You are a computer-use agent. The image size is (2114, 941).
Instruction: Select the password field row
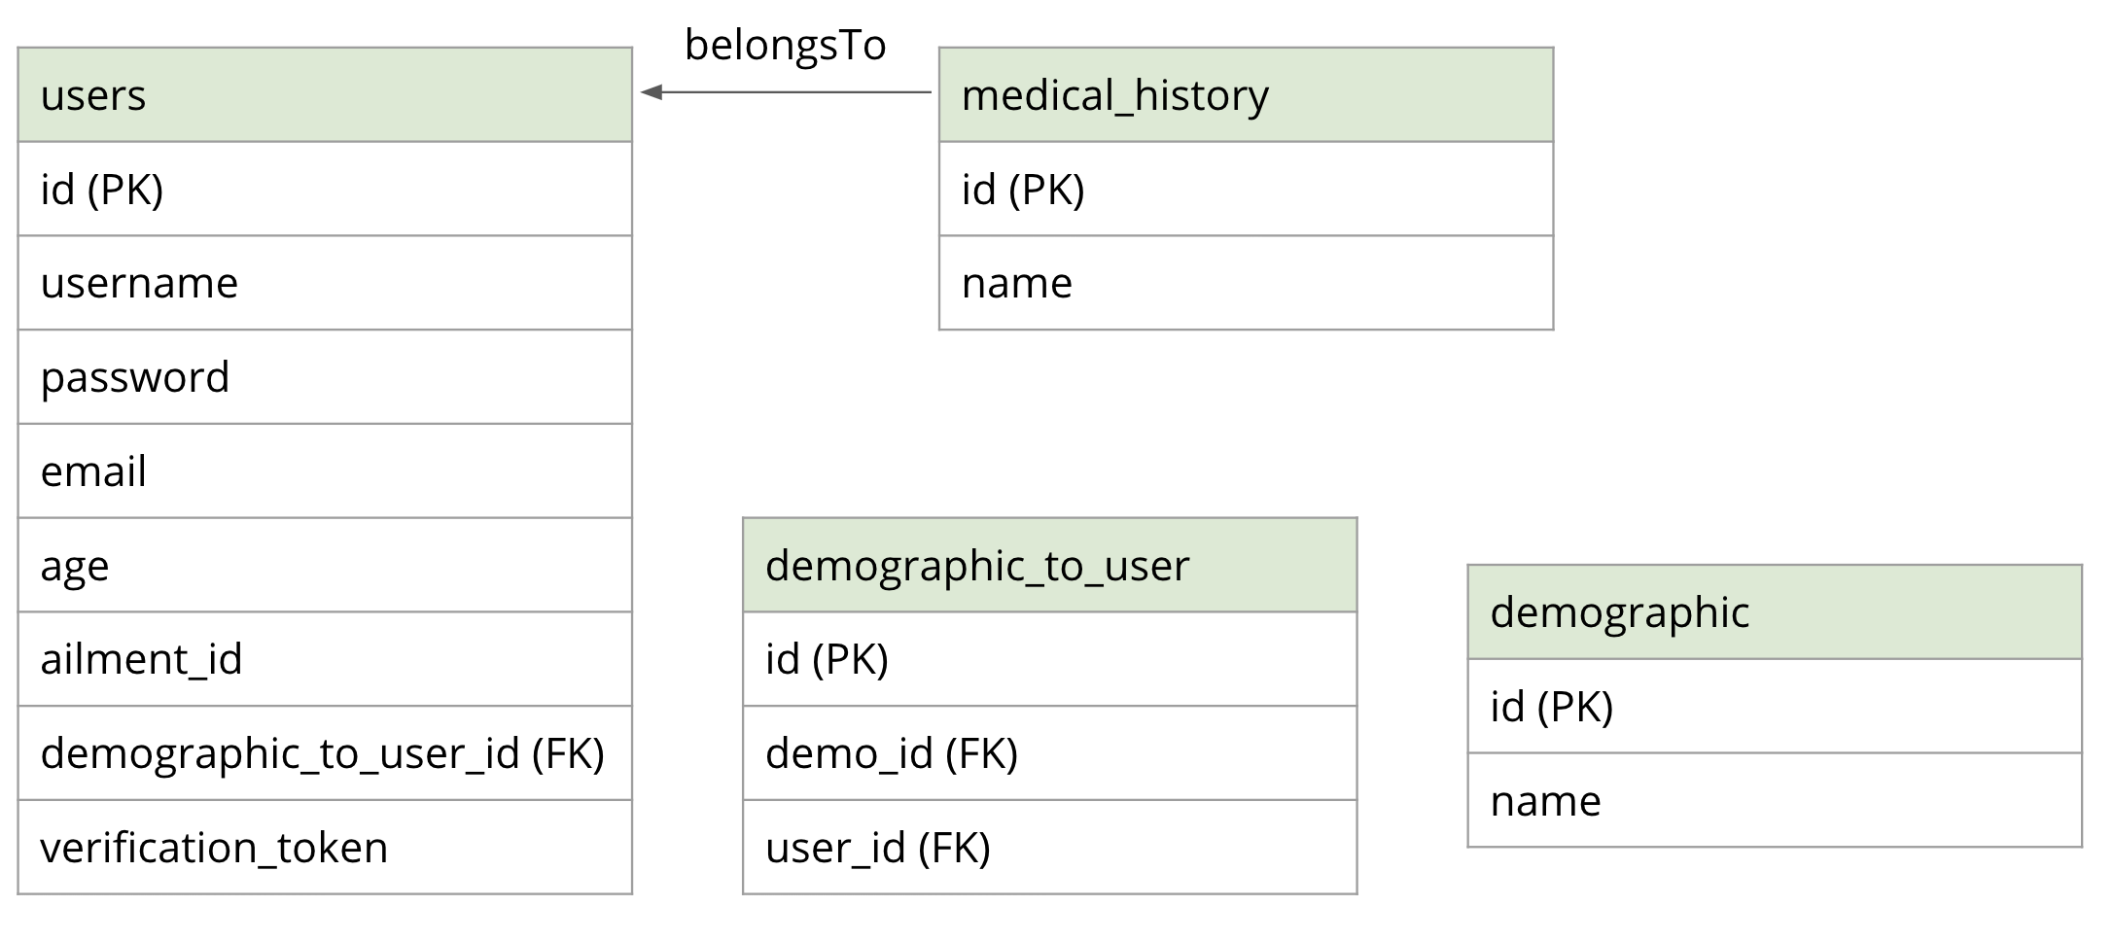click(x=325, y=377)
